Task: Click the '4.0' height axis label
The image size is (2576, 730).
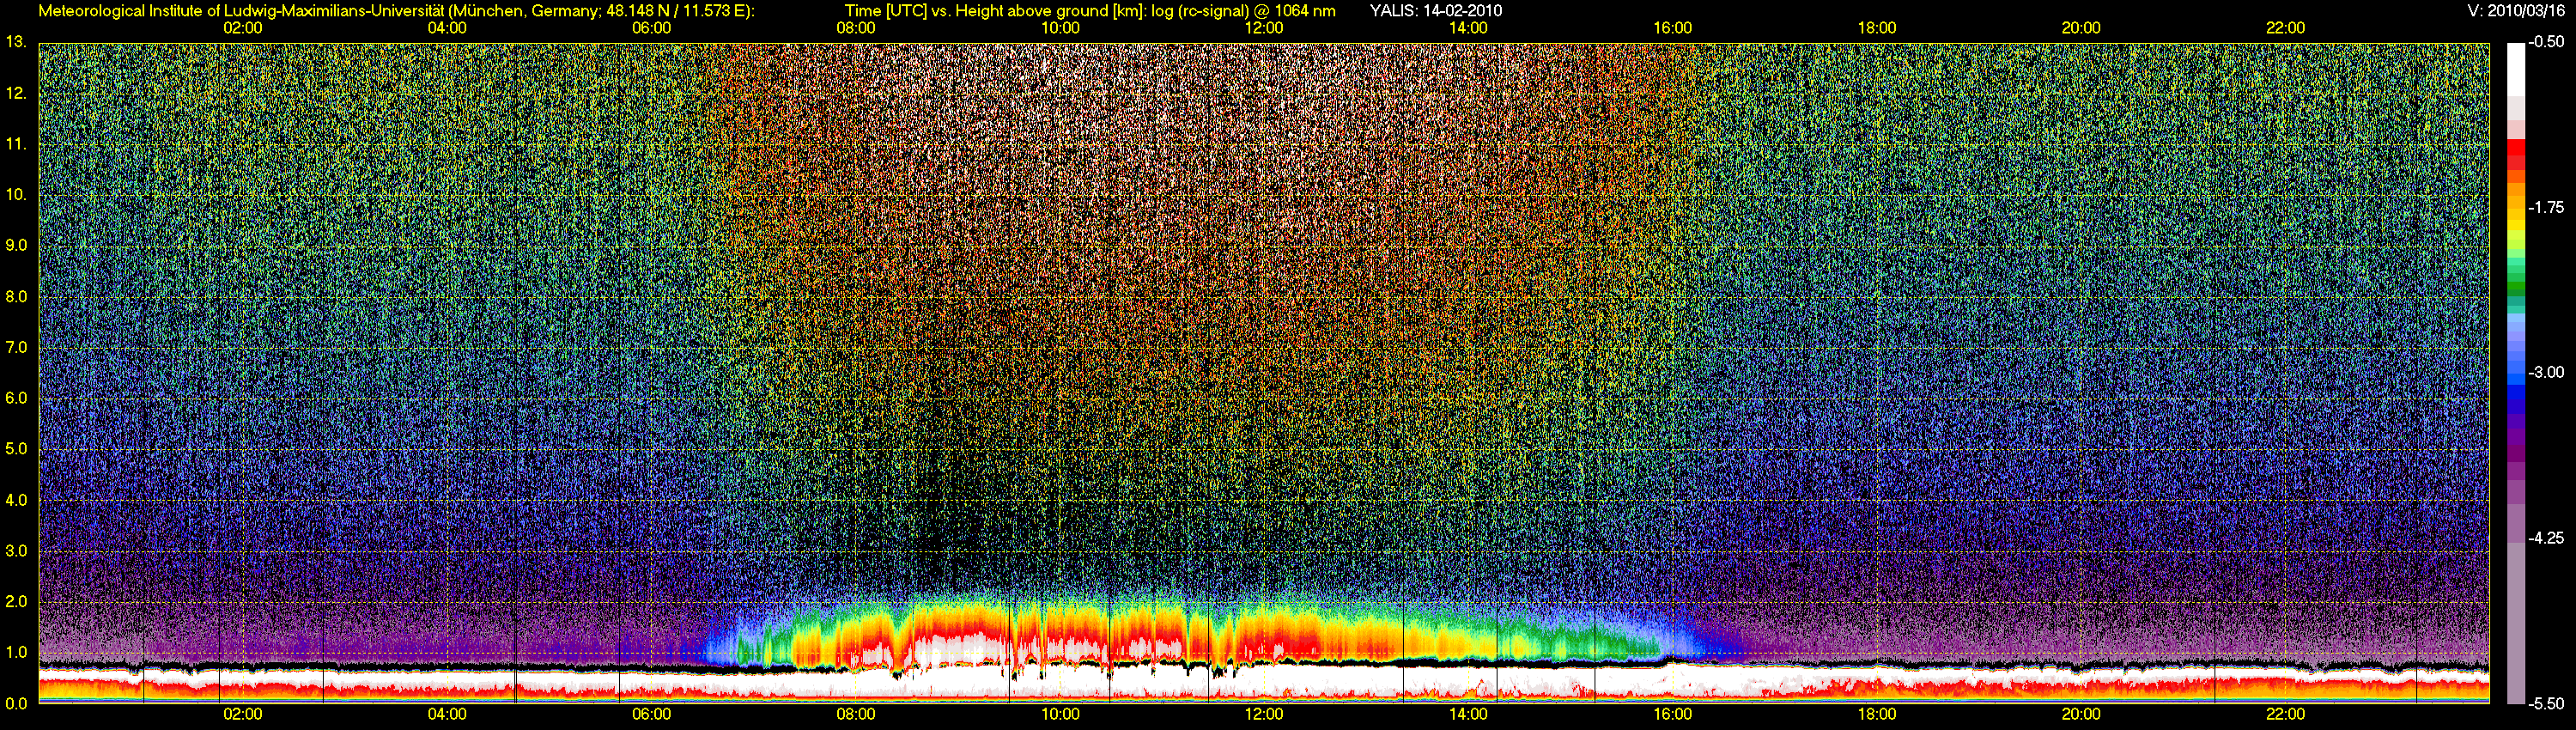Action: coord(16,500)
